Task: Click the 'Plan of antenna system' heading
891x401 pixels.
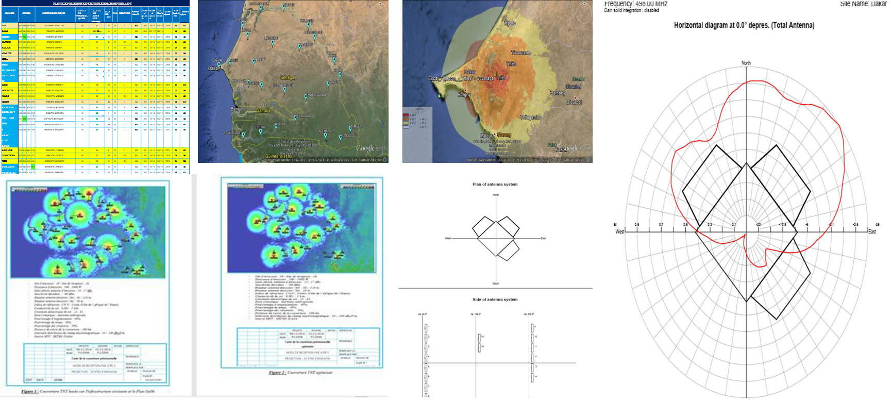Action: click(x=495, y=185)
